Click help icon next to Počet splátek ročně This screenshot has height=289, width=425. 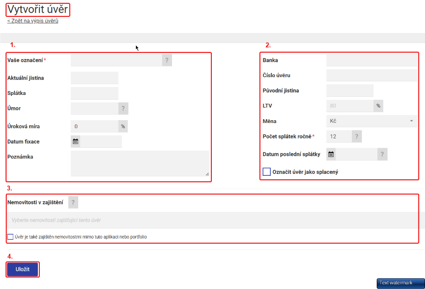coord(357,136)
